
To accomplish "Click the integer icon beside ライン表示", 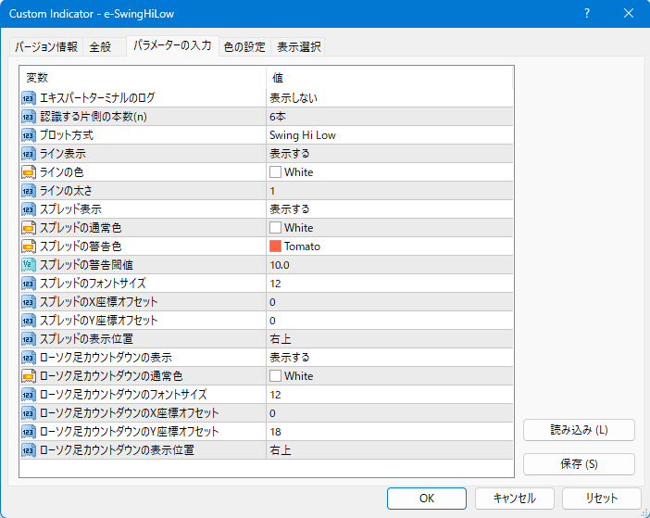I will 28,154.
